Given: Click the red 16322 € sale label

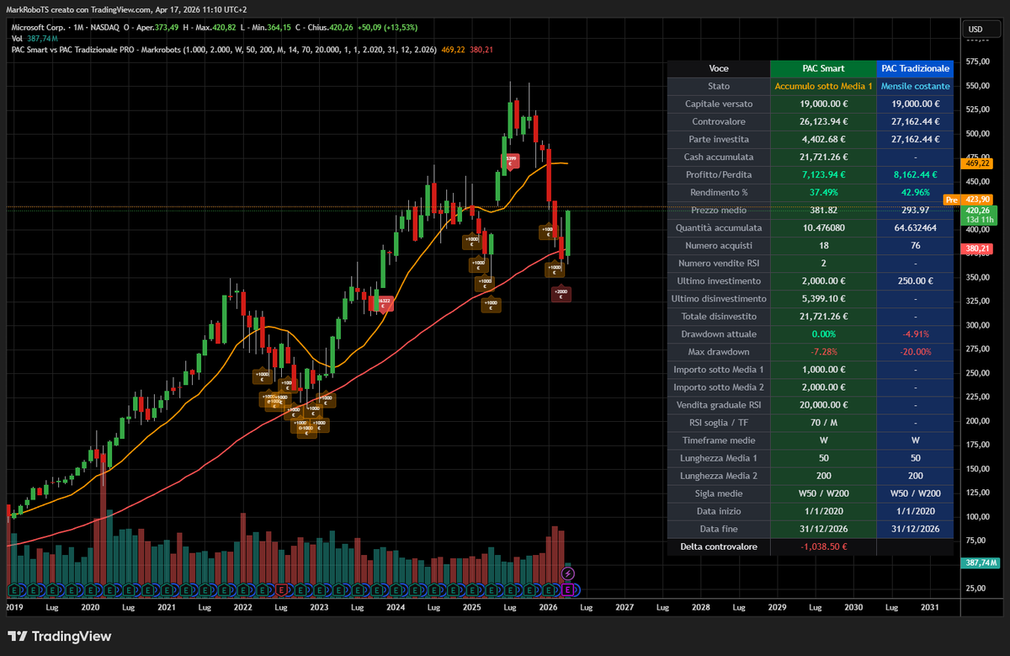Looking at the screenshot, I should (x=383, y=304).
